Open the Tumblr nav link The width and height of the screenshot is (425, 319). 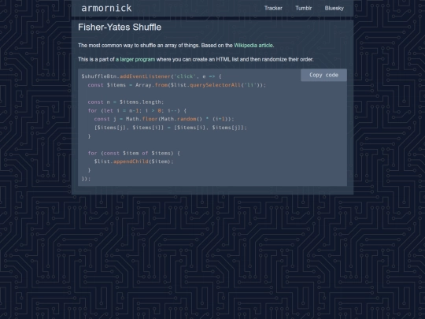pos(303,8)
